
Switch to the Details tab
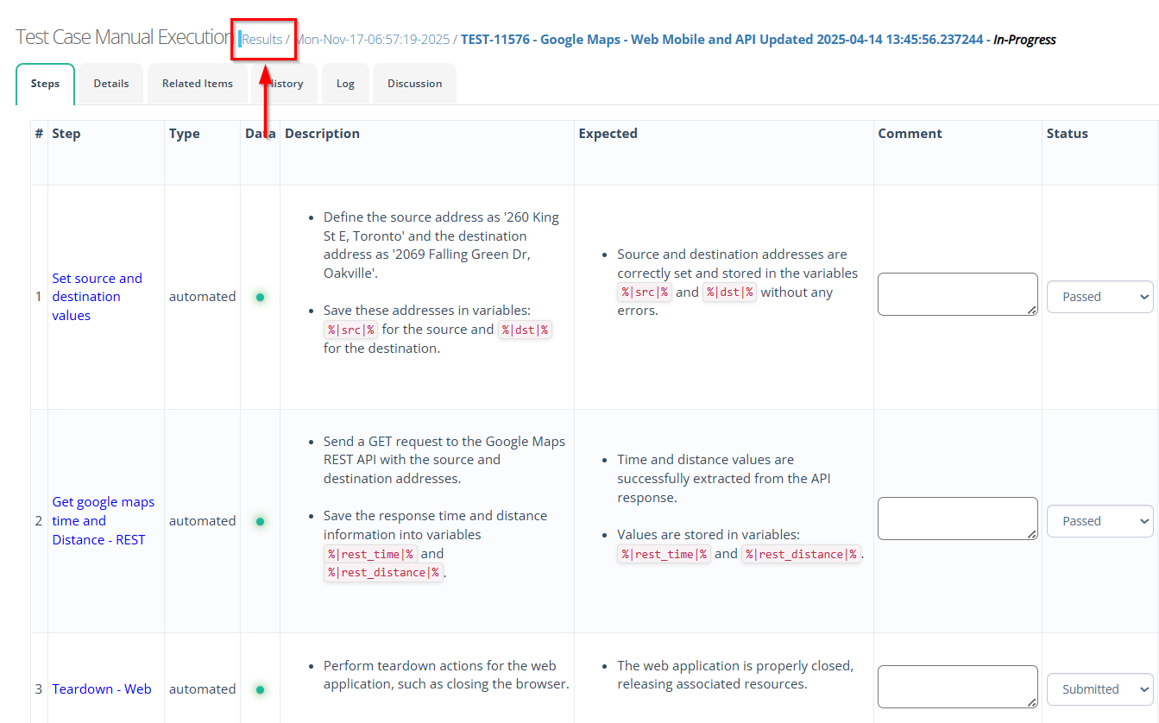tap(111, 84)
